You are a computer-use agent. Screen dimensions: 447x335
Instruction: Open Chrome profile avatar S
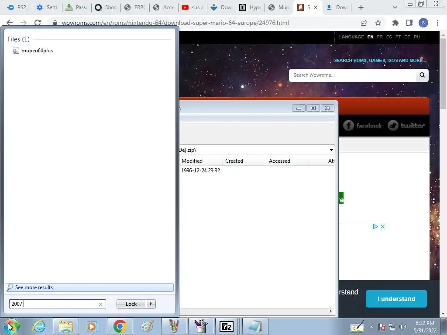tap(423, 23)
